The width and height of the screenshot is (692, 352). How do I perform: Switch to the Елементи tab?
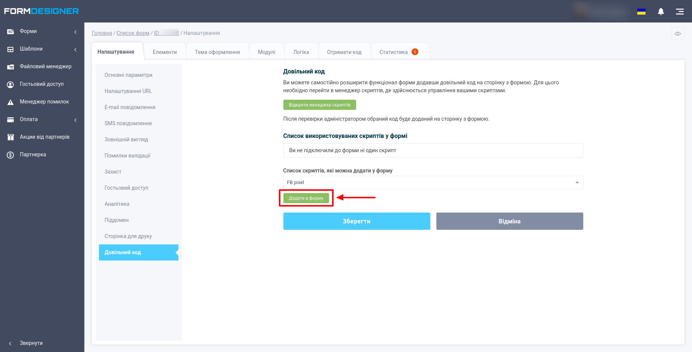pos(165,52)
